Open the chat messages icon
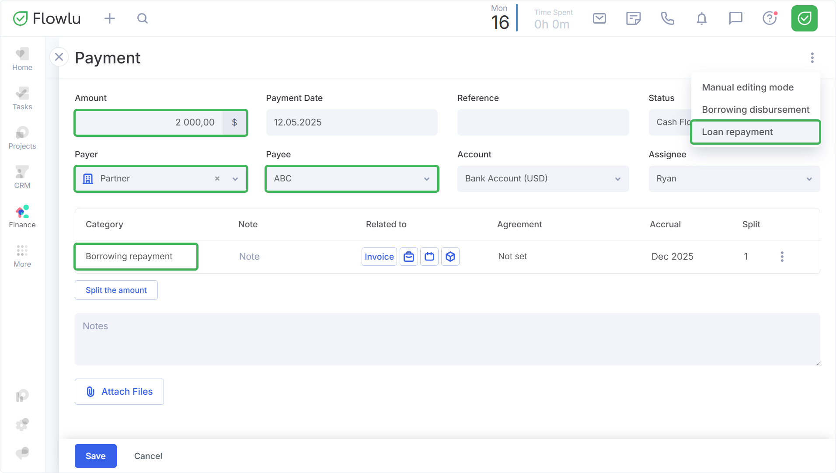The image size is (836, 473). click(735, 18)
